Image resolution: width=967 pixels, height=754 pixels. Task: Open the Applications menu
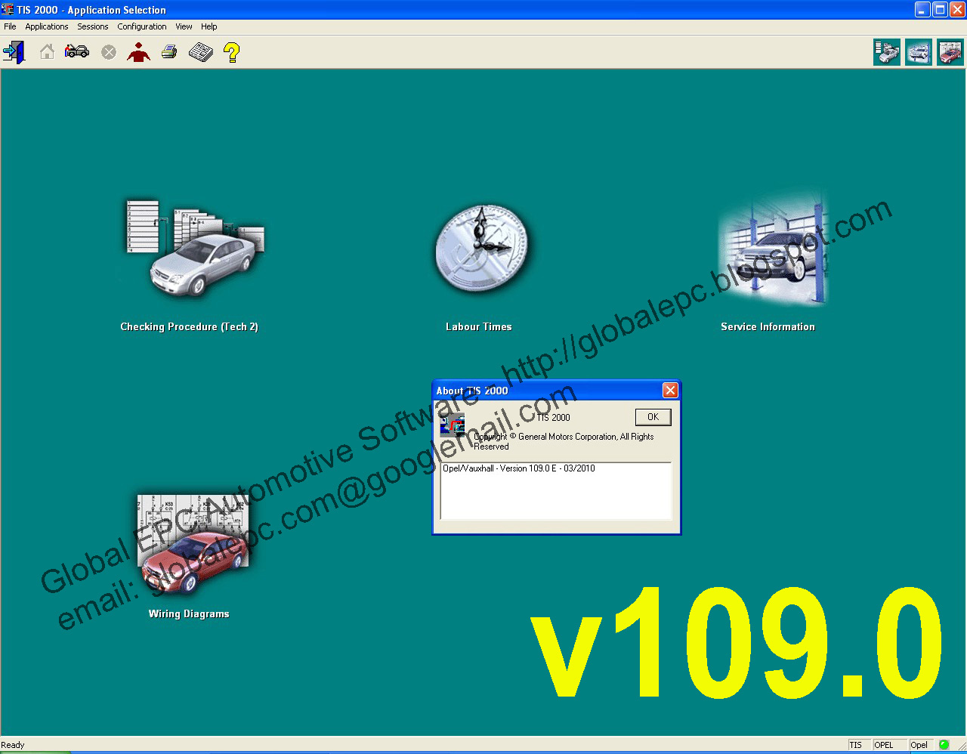[x=47, y=26]
